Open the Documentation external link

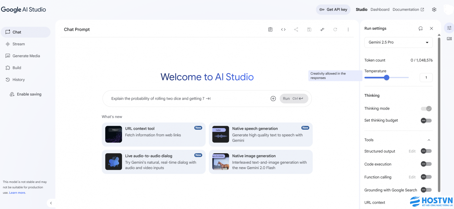tap(408, 10)
